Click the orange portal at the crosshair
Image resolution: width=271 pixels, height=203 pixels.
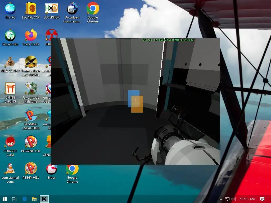(x=137, y=104)
